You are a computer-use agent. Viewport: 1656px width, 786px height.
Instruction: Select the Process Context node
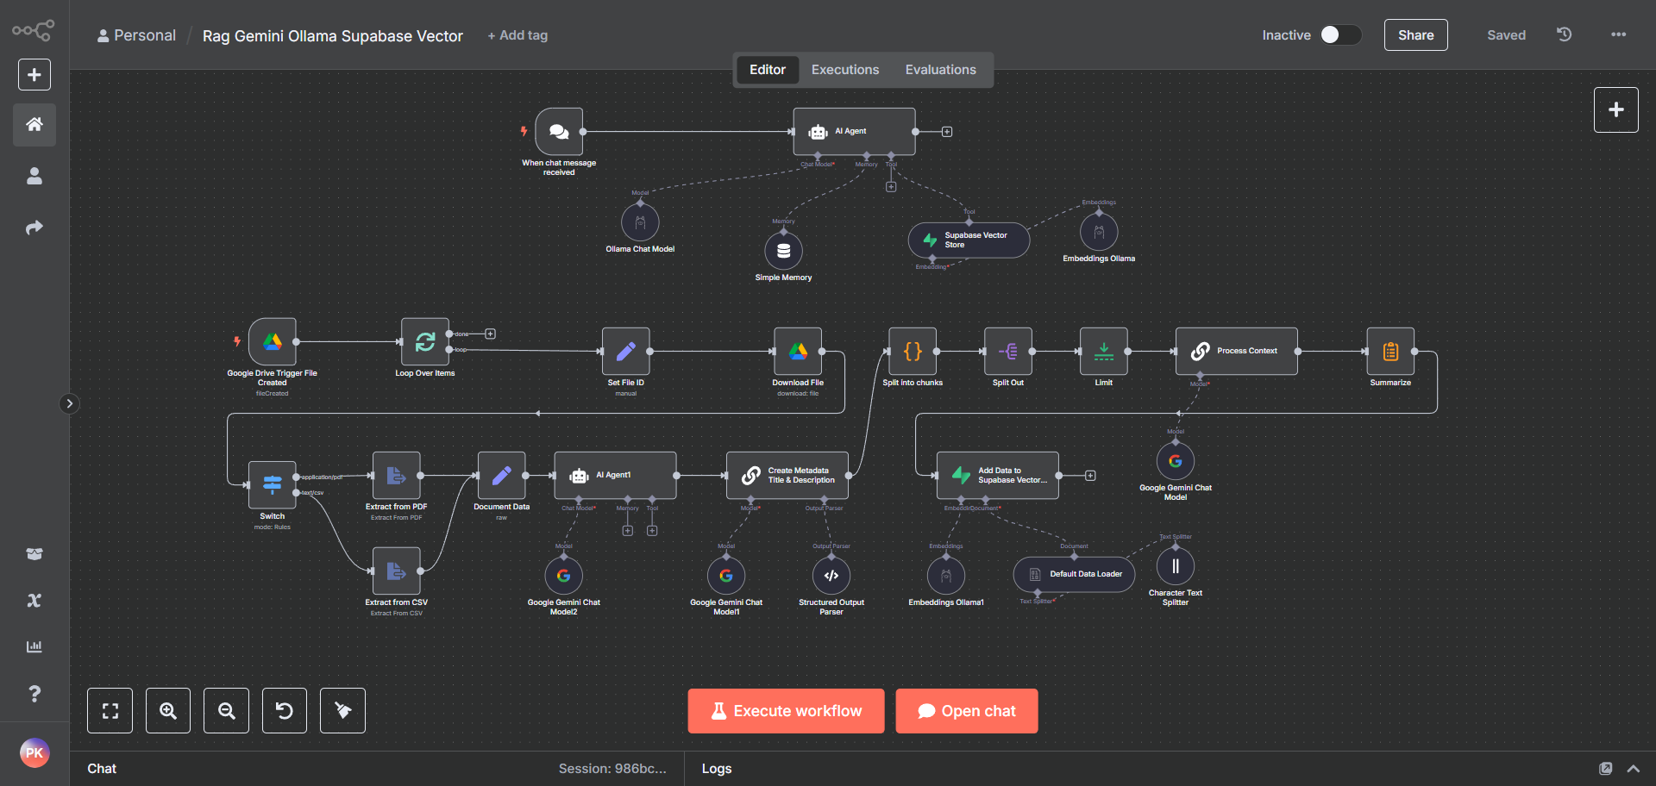click(x=1237, y=352)
